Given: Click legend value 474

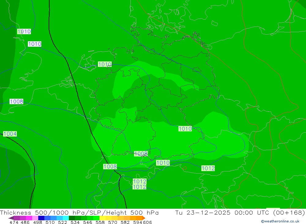Looking at the screenshot, I should pos(14,222).
